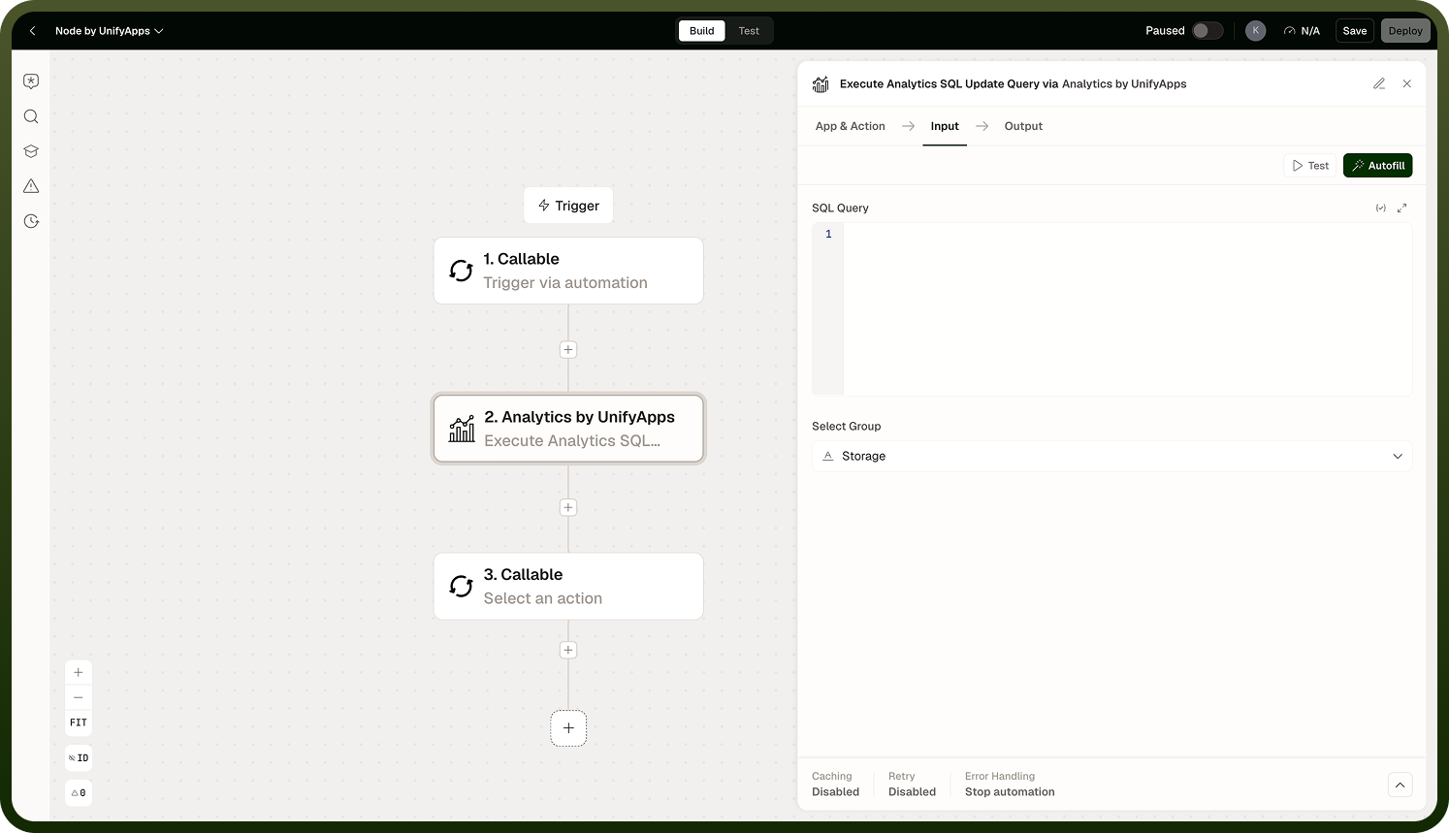
Task: Open the K user avatar
Action: [x=1256, y=31]
